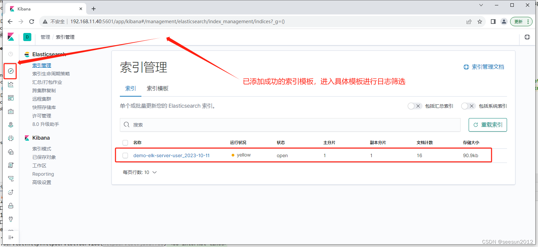The width and height of the screenshot is (538, 247).
Task: Click browser address bar URL
Action: (x=177, y=22)
